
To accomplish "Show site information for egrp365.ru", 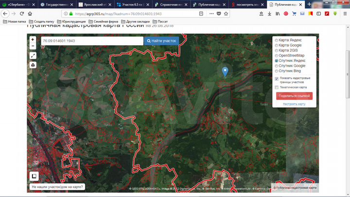I will click(x=66, y=14).
